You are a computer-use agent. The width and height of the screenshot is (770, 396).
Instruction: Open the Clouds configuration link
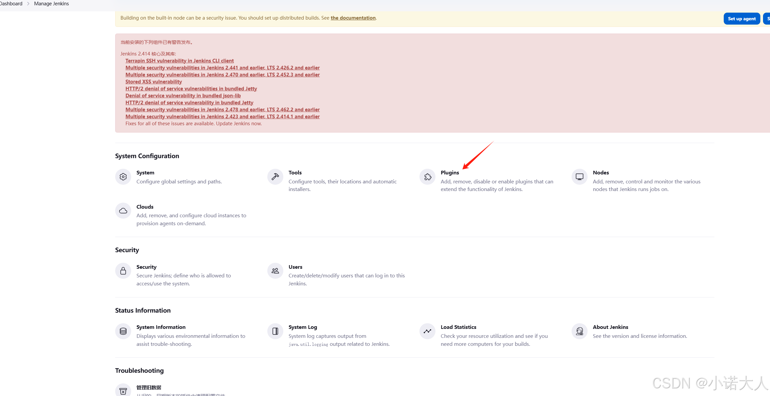click(x=145, y=207)
